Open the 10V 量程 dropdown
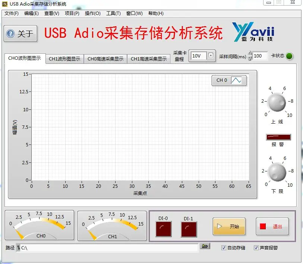This screenshot has width=303, height=264. [x=210, y=55]
